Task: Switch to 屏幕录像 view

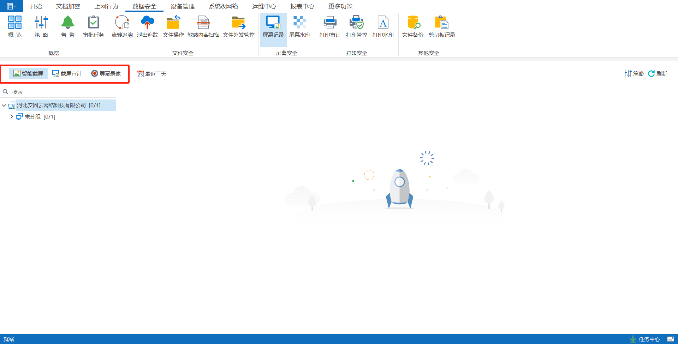Action: tap(106, 73)
